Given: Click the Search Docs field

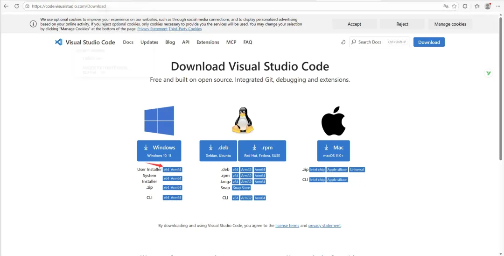Looking at the screenshot, I should [x=379, y=42].
